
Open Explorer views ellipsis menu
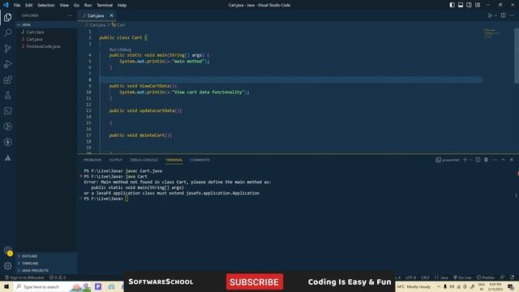click(x=70, y=15)
